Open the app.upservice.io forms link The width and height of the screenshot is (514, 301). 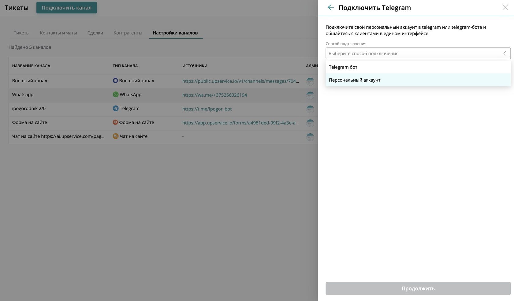[240, 123]
